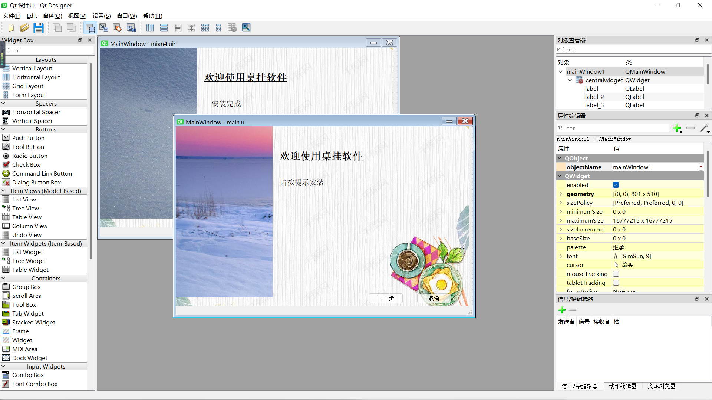Click the Adjust Size toolbar icon
Viewport: 712px width, 400px height.
246,28
